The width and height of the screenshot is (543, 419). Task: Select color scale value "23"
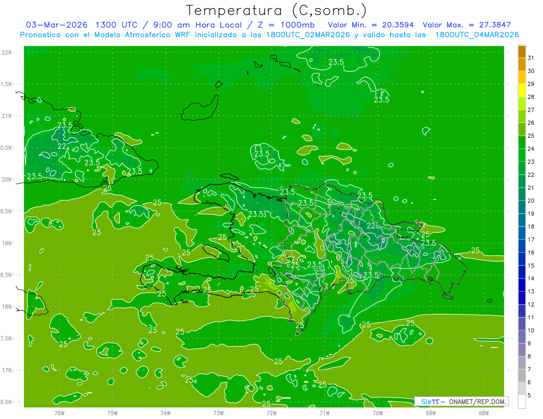[531, 162]
